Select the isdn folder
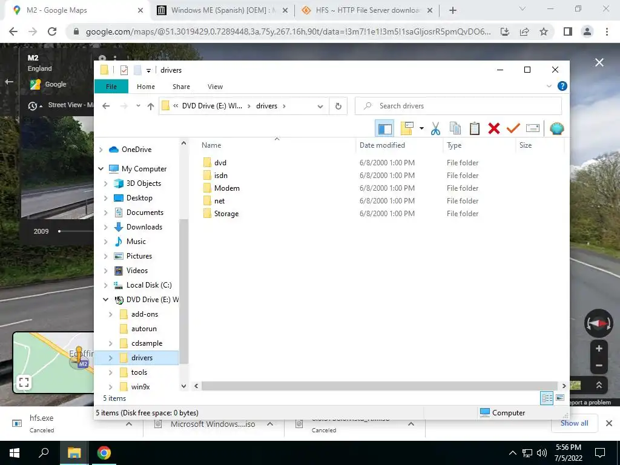This screenshot has width=620, height=465. [220, 175]
